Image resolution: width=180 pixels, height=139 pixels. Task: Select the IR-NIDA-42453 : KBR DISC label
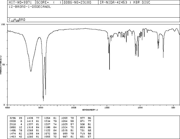coord(125,3)
